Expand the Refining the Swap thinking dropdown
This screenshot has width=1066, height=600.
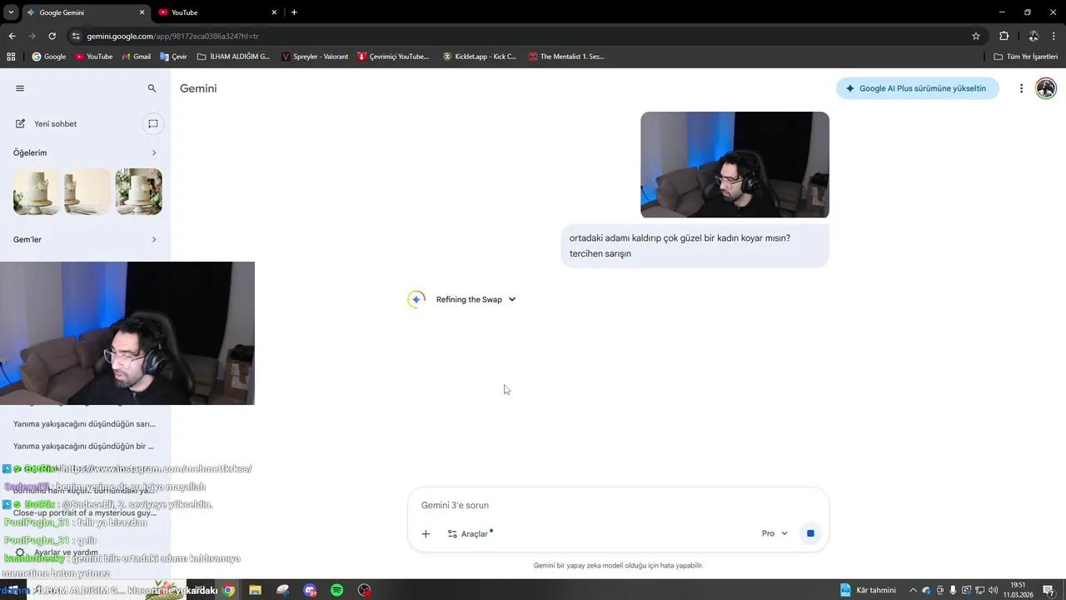point(476,299)
